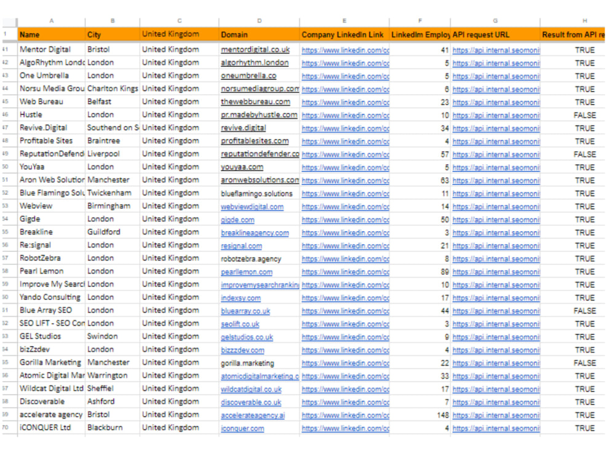Image resolution: width=615 pixels, height=461 pixels.
Task: Open the discoverable.co.uk domain link
Action: click(x=251, y=402)
